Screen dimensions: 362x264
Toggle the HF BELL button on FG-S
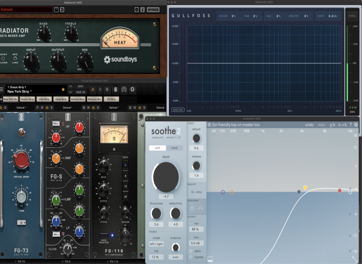tap(56, 124)
